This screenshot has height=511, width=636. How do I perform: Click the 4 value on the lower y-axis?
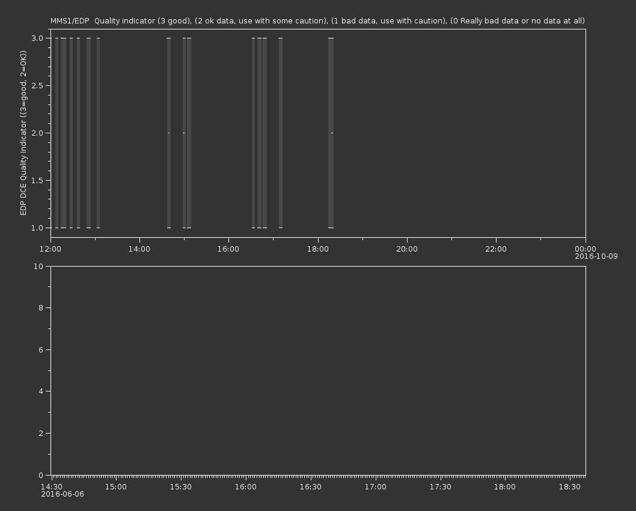41,392
